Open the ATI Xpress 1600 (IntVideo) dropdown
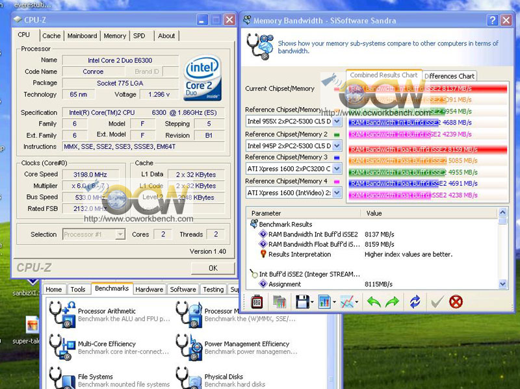The width and height of the screenshot is (520, 389). 337,192
